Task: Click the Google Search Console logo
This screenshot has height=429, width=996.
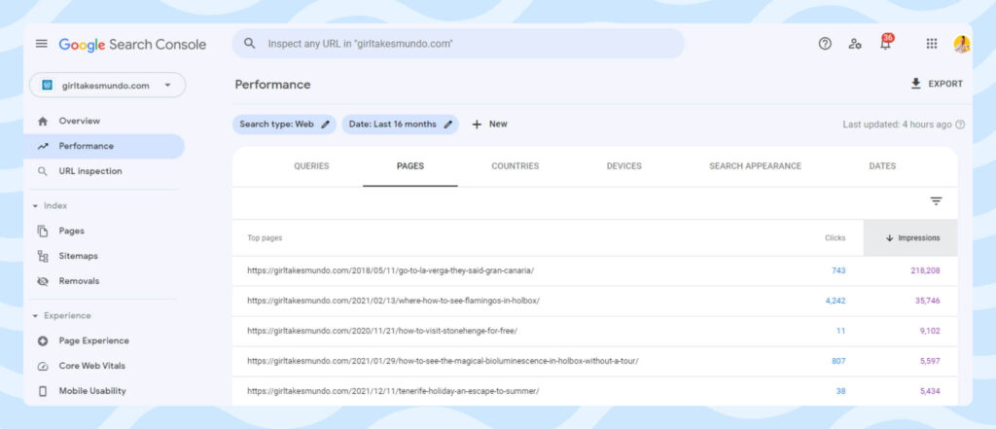Action: [132, 45]
